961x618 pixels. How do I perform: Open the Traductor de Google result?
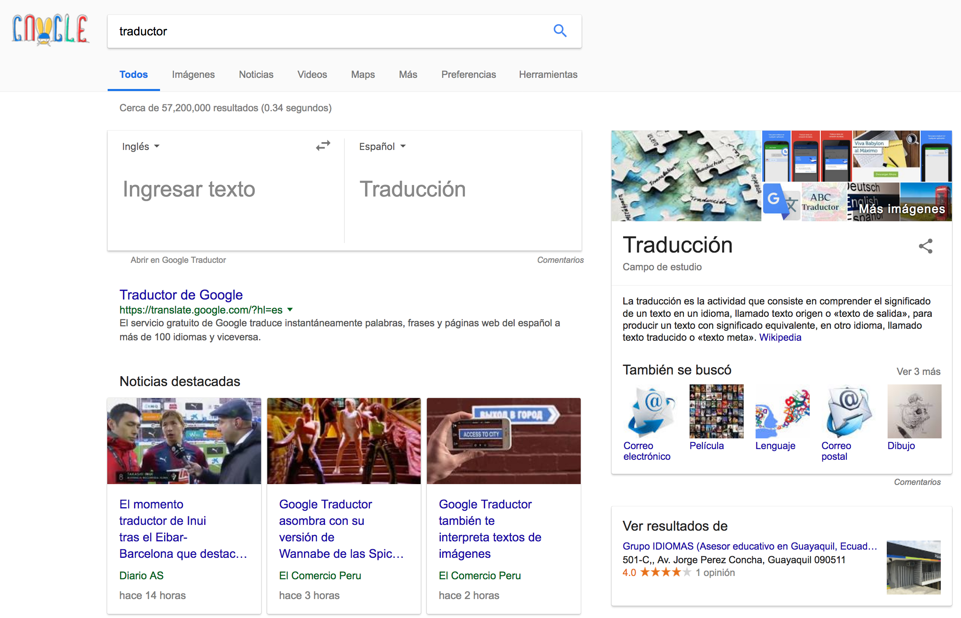click(181, 295)
